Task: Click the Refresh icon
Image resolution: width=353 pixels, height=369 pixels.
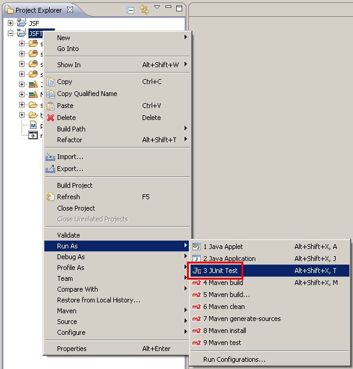Action: tap(50, 197)
